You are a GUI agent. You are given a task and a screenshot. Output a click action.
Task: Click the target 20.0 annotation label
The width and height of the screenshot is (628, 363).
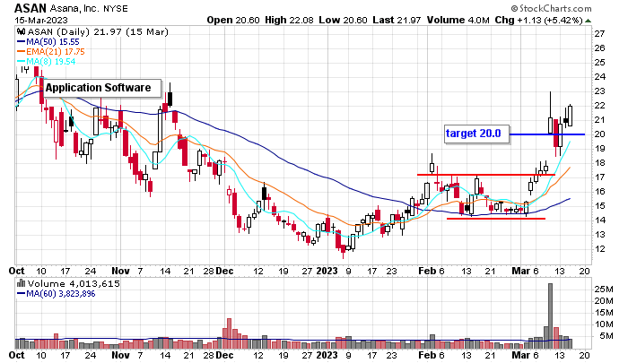pyautogui.click(x=476, y=134)
